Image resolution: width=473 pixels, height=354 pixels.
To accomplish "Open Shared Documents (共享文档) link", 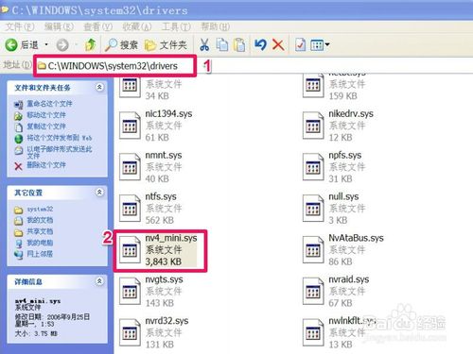I will [40, 231].
